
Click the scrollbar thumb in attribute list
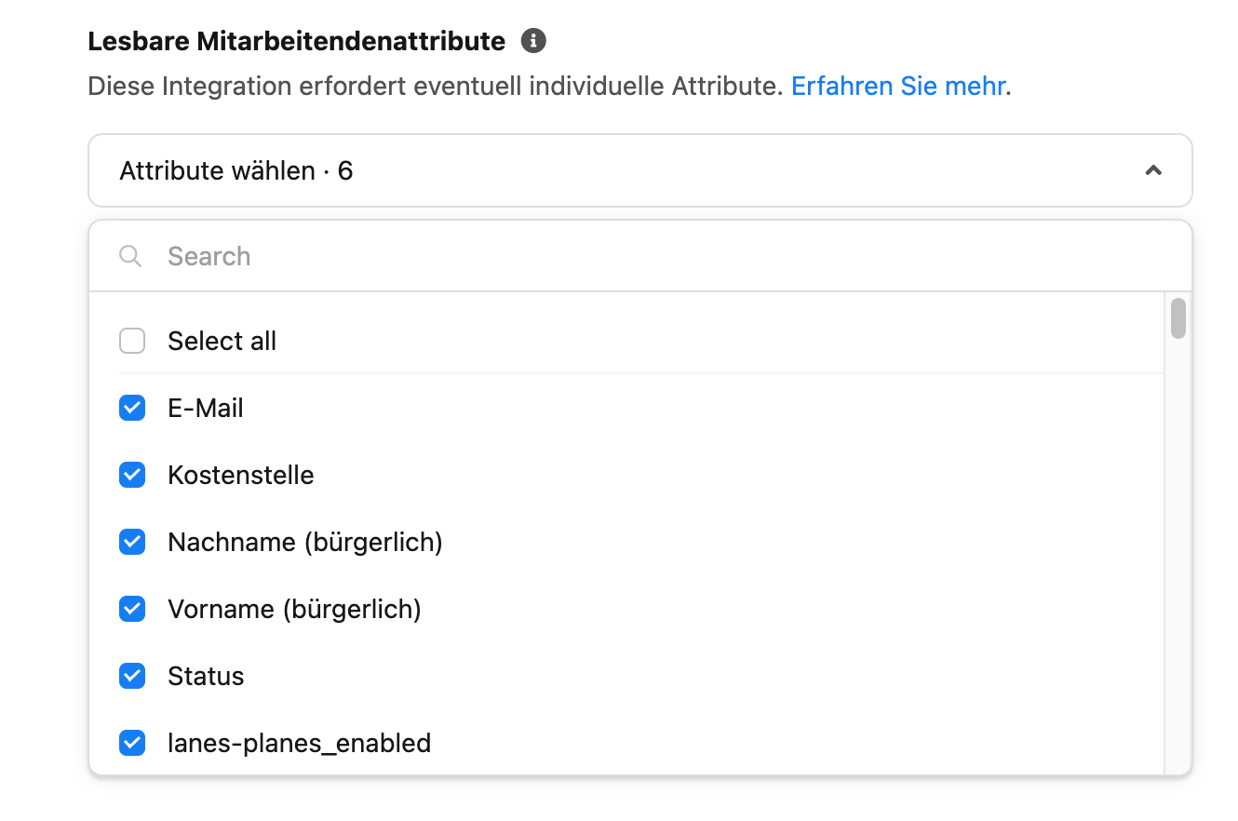(1178, 318)
